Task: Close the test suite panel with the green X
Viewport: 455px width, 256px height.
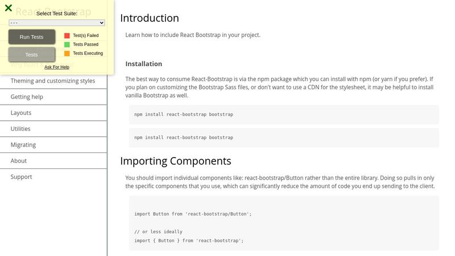Action: pos(9,8)
